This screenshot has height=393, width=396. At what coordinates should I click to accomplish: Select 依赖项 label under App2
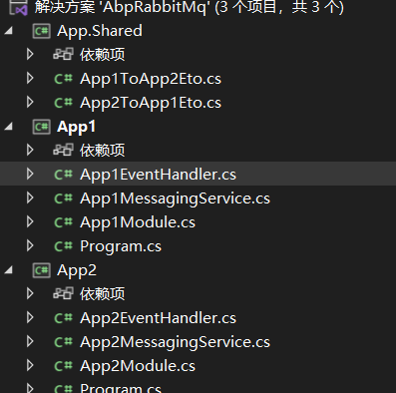pyautogui.click(x=103, y=294)
